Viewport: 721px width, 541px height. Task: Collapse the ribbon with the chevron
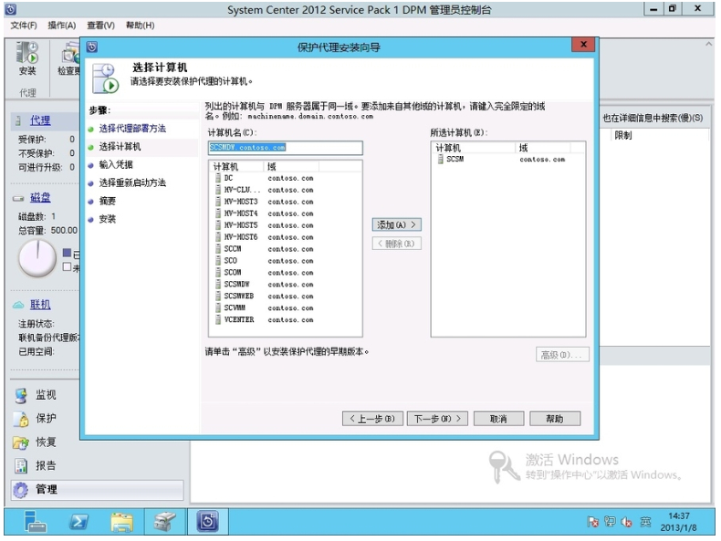708,44
